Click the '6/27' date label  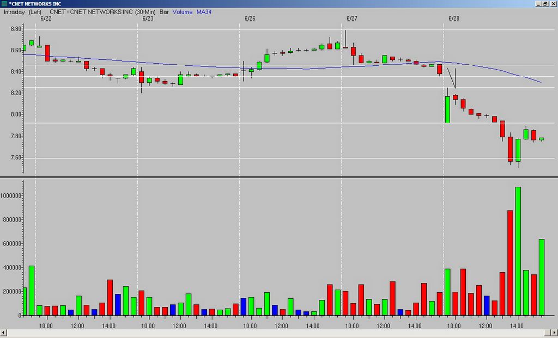[351, 19]
